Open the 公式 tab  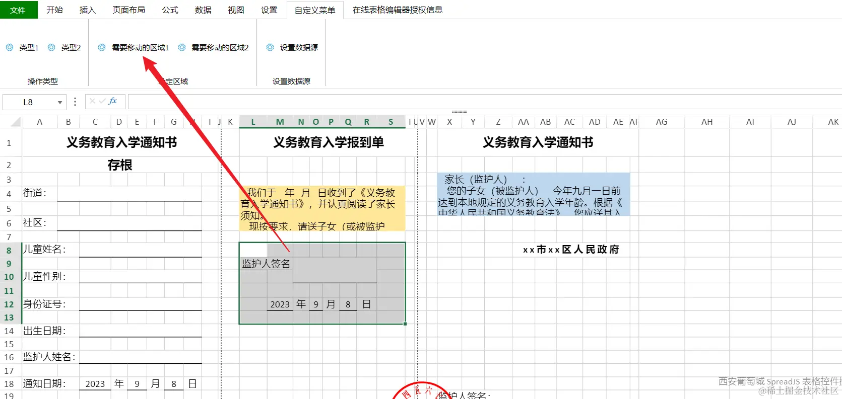170,10
